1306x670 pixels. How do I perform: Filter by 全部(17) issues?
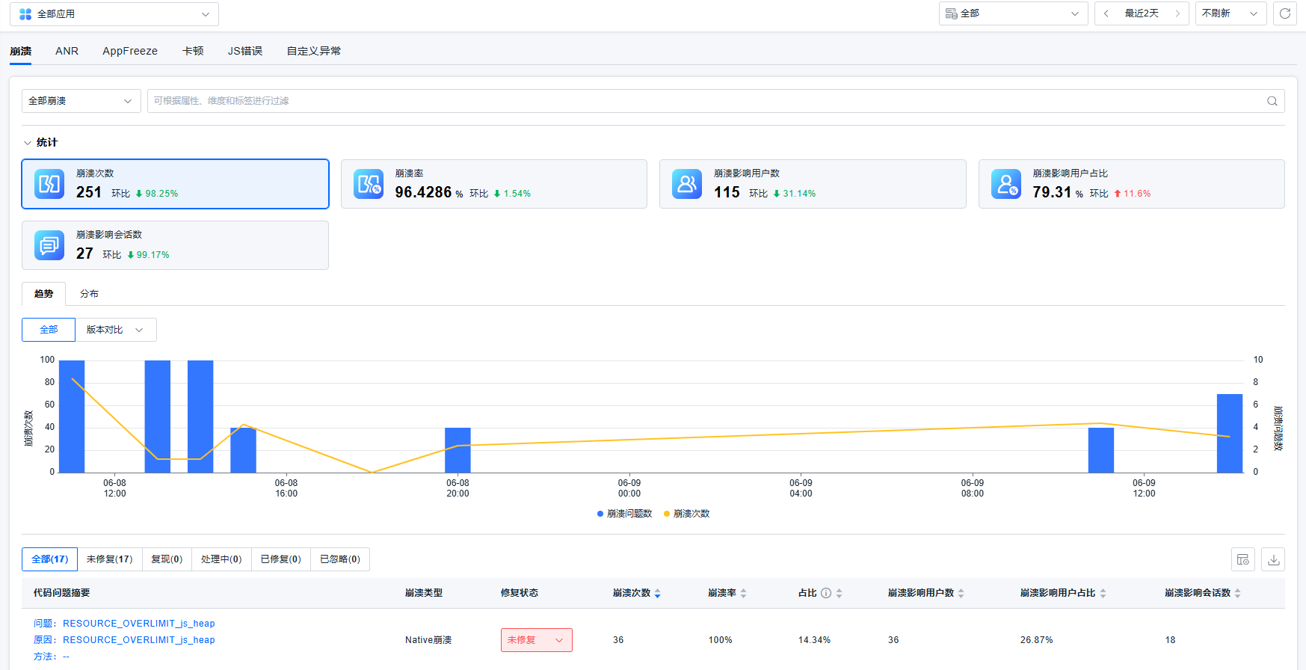[x=49, y=559]
